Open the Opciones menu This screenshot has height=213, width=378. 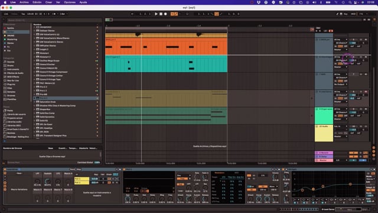70,2
